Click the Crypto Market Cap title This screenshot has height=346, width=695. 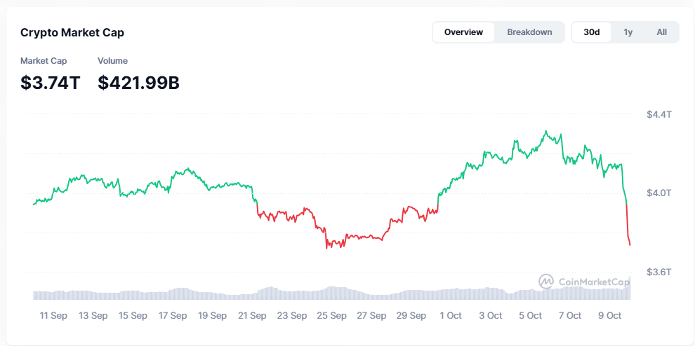[x=72, y=33]
